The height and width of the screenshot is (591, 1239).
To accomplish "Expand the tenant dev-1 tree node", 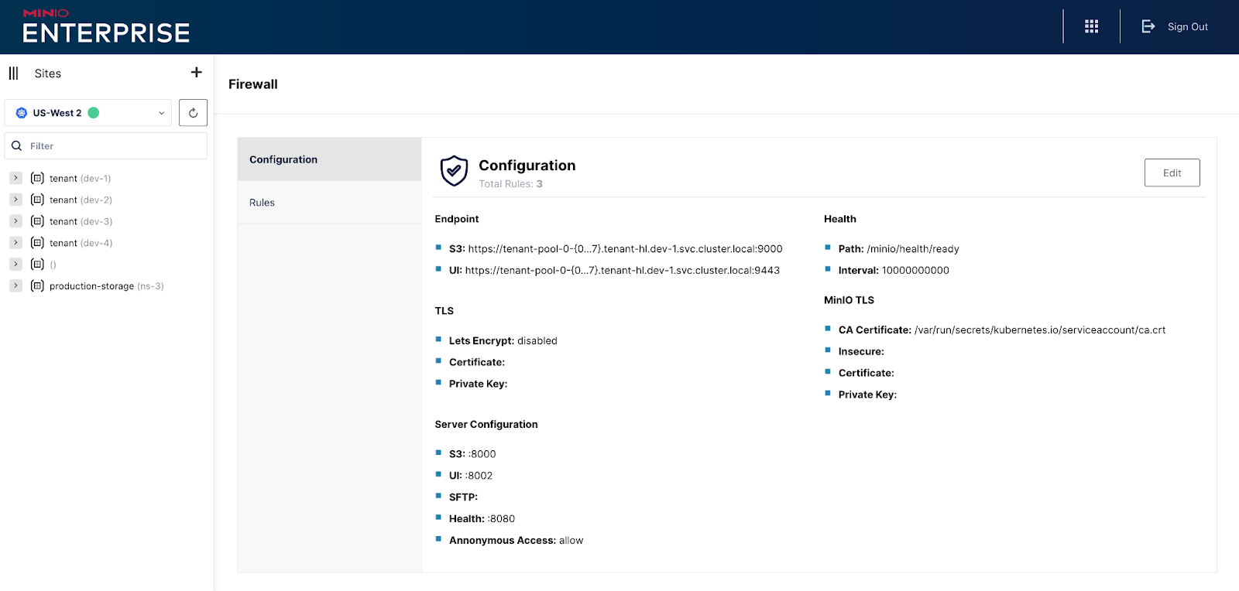I will point(15,178).
